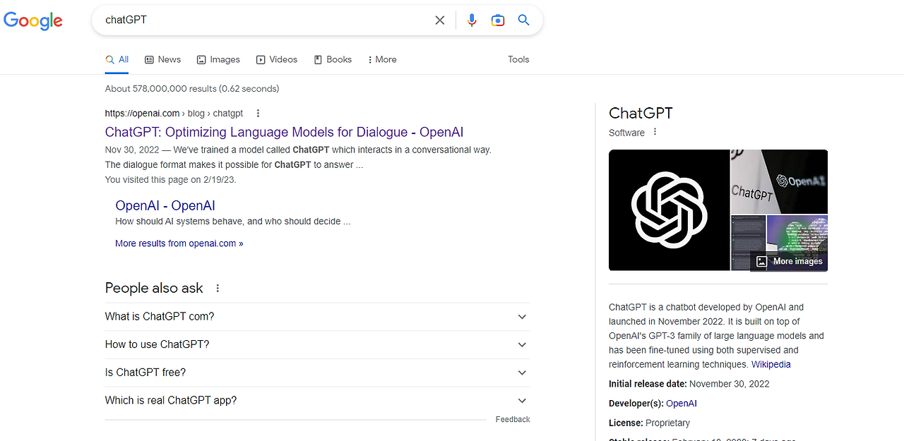Click the Developer(s) label link
This screenshot has width=904, height=441.
tap(636, 404)
